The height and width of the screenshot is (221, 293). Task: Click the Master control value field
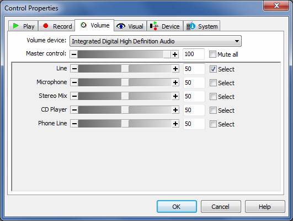pos(194,54)
